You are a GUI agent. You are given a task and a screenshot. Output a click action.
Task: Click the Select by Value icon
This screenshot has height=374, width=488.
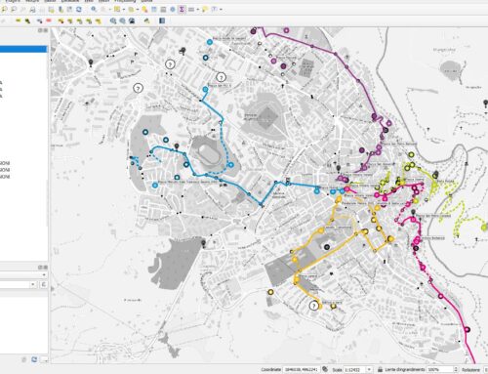[131, 10]
